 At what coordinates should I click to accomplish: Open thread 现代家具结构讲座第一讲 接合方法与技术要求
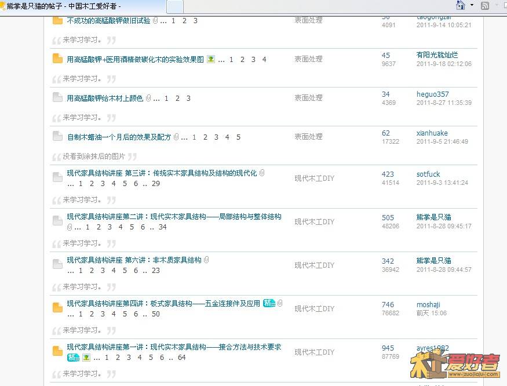pyautogui.click(x=174, y=347)
